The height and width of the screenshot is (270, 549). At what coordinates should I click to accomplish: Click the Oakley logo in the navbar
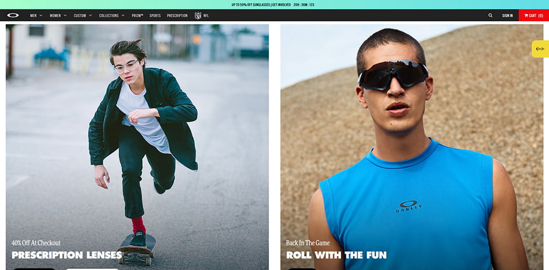coord(13,15)
